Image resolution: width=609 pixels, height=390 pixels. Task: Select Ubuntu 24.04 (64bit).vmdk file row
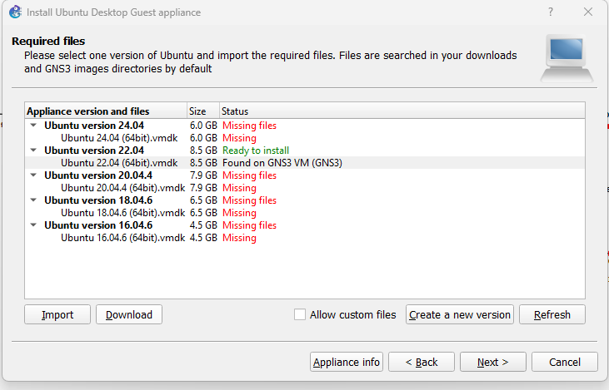point(119,138)
